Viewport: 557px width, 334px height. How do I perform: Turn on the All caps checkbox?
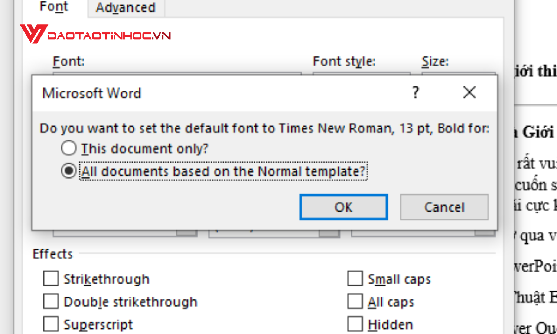tap(355, 301)
